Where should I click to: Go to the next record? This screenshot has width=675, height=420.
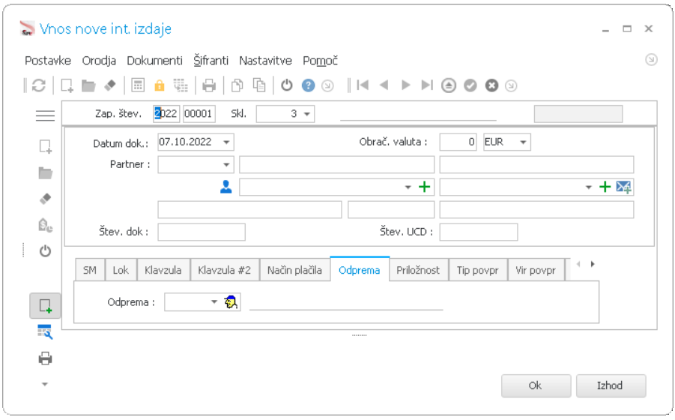point(405,85)
